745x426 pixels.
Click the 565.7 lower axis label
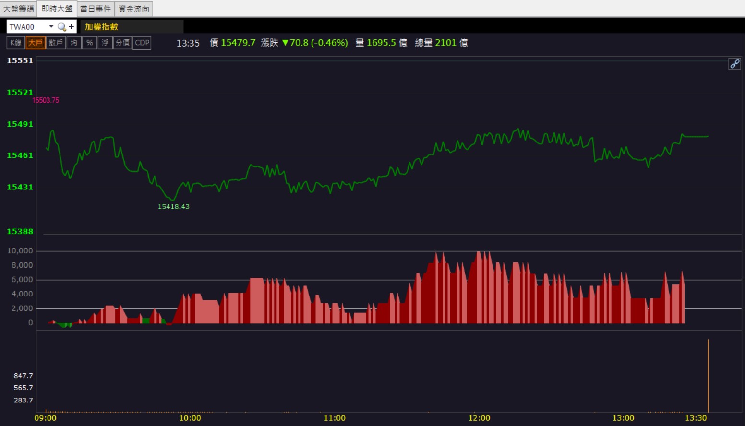click(x=23, y=388)
